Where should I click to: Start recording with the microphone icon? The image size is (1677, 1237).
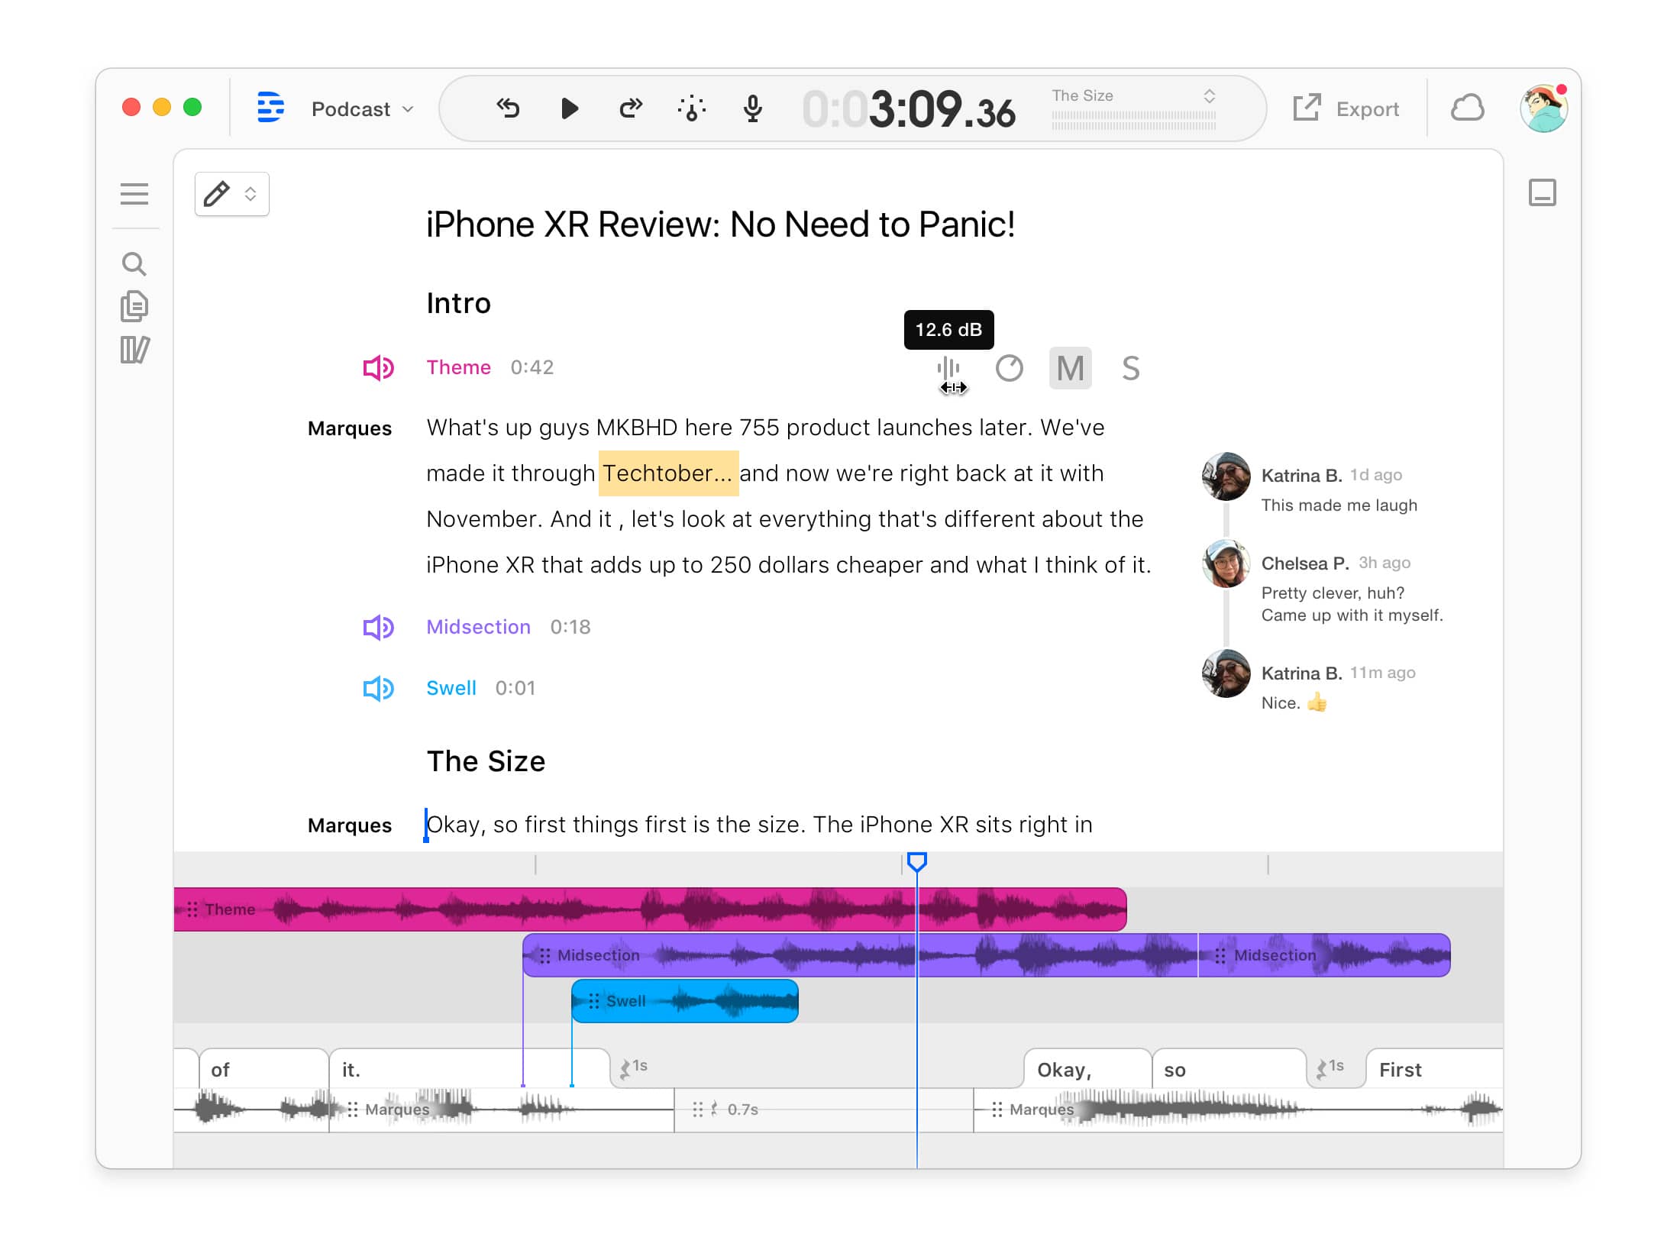(x=752, y=108)
